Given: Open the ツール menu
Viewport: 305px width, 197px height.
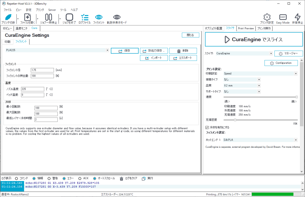Looking at the screenshot, I should [x=63, y=10].
